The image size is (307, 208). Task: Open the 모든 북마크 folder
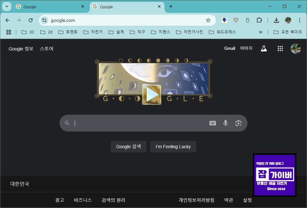[x=287, y=32]
